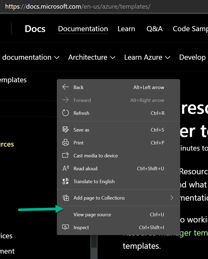The width and height of the screenshot is (208, 259).
Task: Click the Inspect element icon
Action: [65, 227]
